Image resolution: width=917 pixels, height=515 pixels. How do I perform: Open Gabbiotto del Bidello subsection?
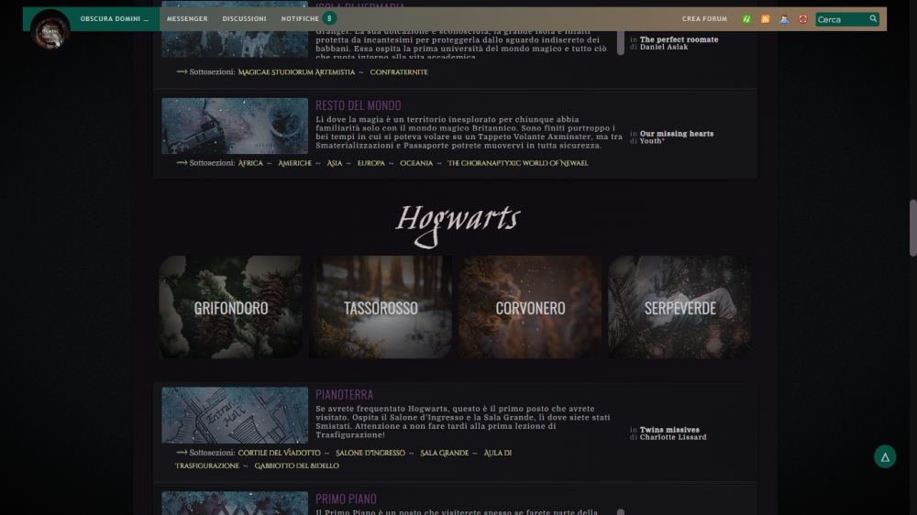point(296,466)
